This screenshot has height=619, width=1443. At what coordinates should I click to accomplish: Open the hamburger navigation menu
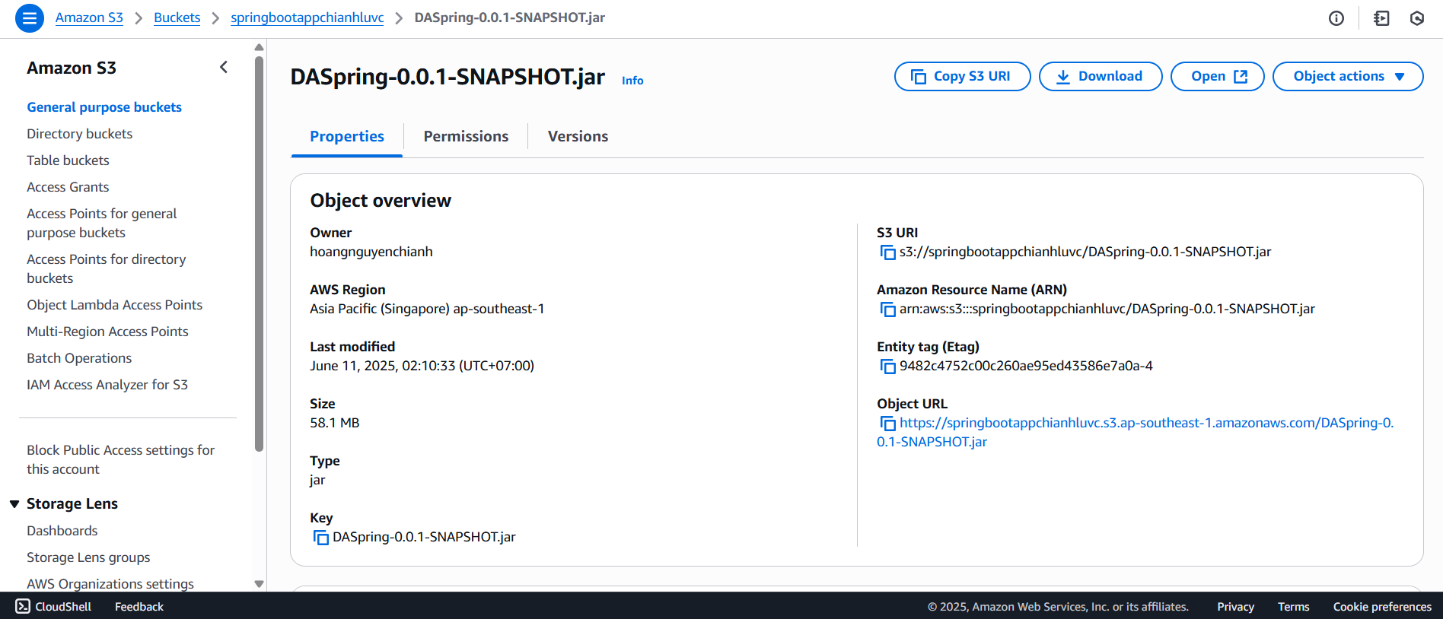pyautogui.click(x=30, y=18)
